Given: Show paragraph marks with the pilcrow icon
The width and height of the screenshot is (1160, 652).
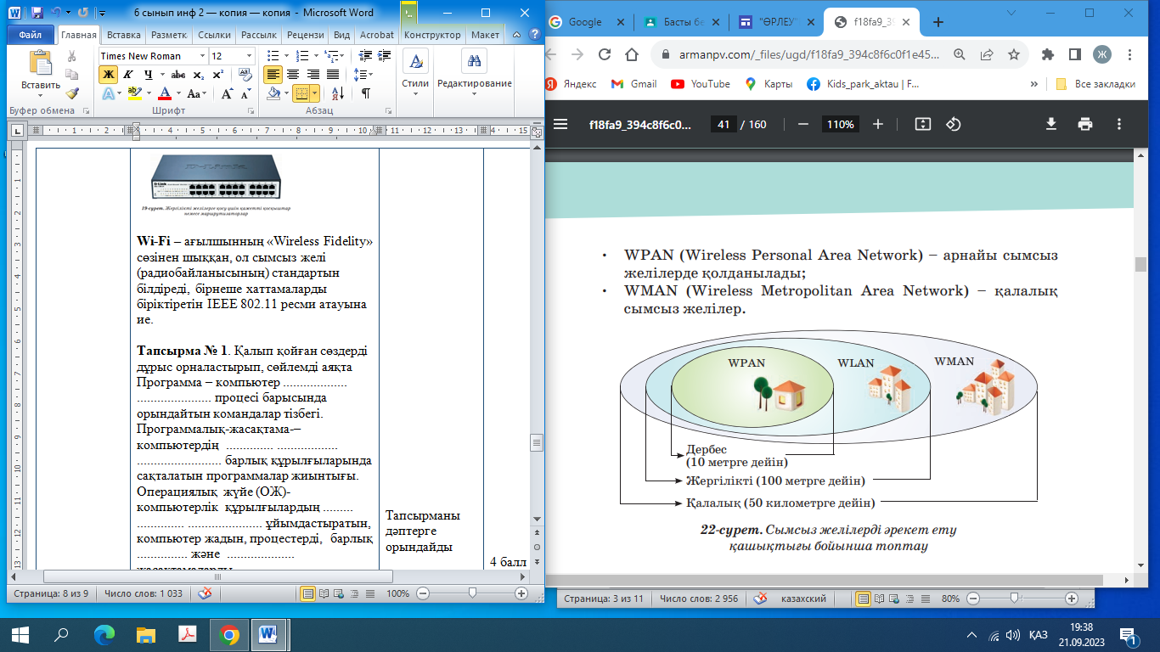Looking at the screenshot, I should click(365, 93).
